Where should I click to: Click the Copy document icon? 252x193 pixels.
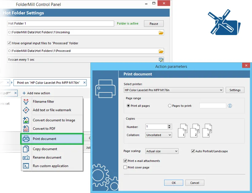pyautogui.click(x=26, y=149)
